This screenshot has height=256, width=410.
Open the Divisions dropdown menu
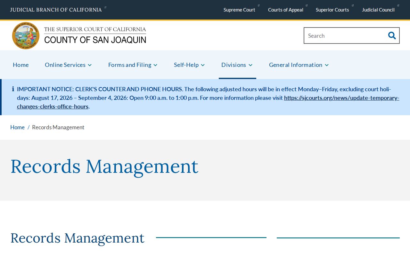(x=237, y=65)
